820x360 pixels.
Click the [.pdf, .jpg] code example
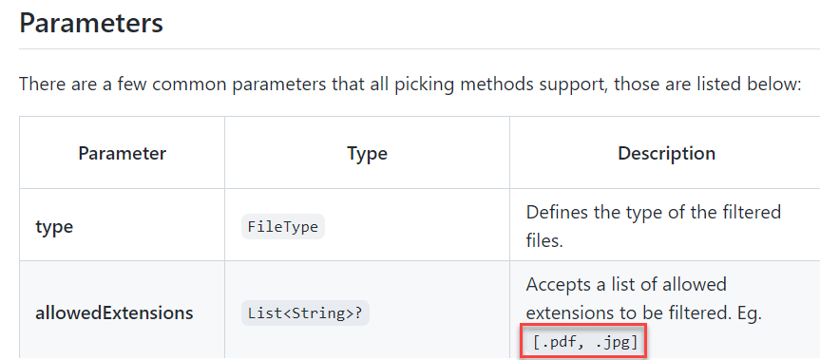(583, 342)
